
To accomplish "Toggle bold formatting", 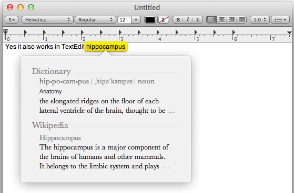I will 178,19.
